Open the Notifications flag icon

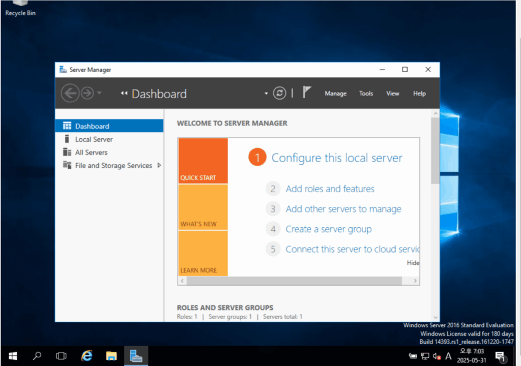307,93
